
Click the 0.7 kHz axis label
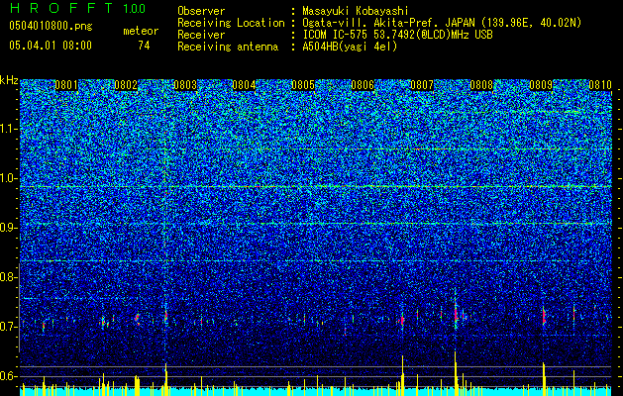[8, 327]
